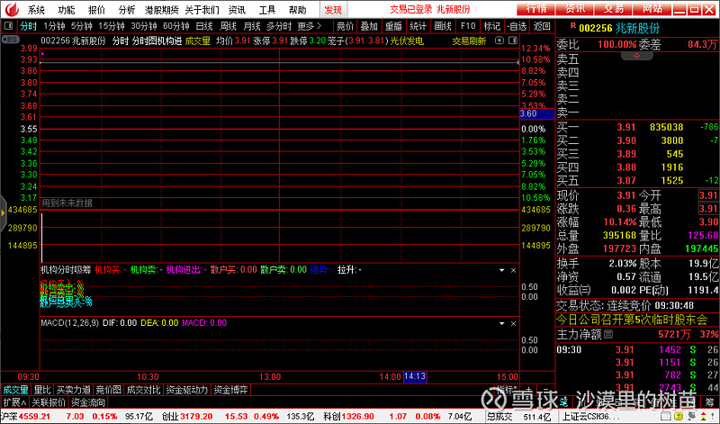The width and height of the screenshot is (720, 424).
Task: Open the 交易 button at top right
Action: 614,9
